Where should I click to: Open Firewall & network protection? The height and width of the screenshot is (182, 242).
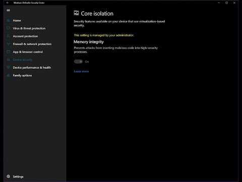[x=32, y=44]
